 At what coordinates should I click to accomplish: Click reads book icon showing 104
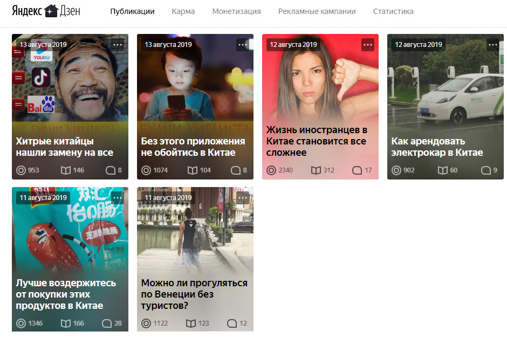(x=193, y=170)
